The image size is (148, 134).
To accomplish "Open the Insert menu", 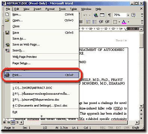I will pos(37,9).
